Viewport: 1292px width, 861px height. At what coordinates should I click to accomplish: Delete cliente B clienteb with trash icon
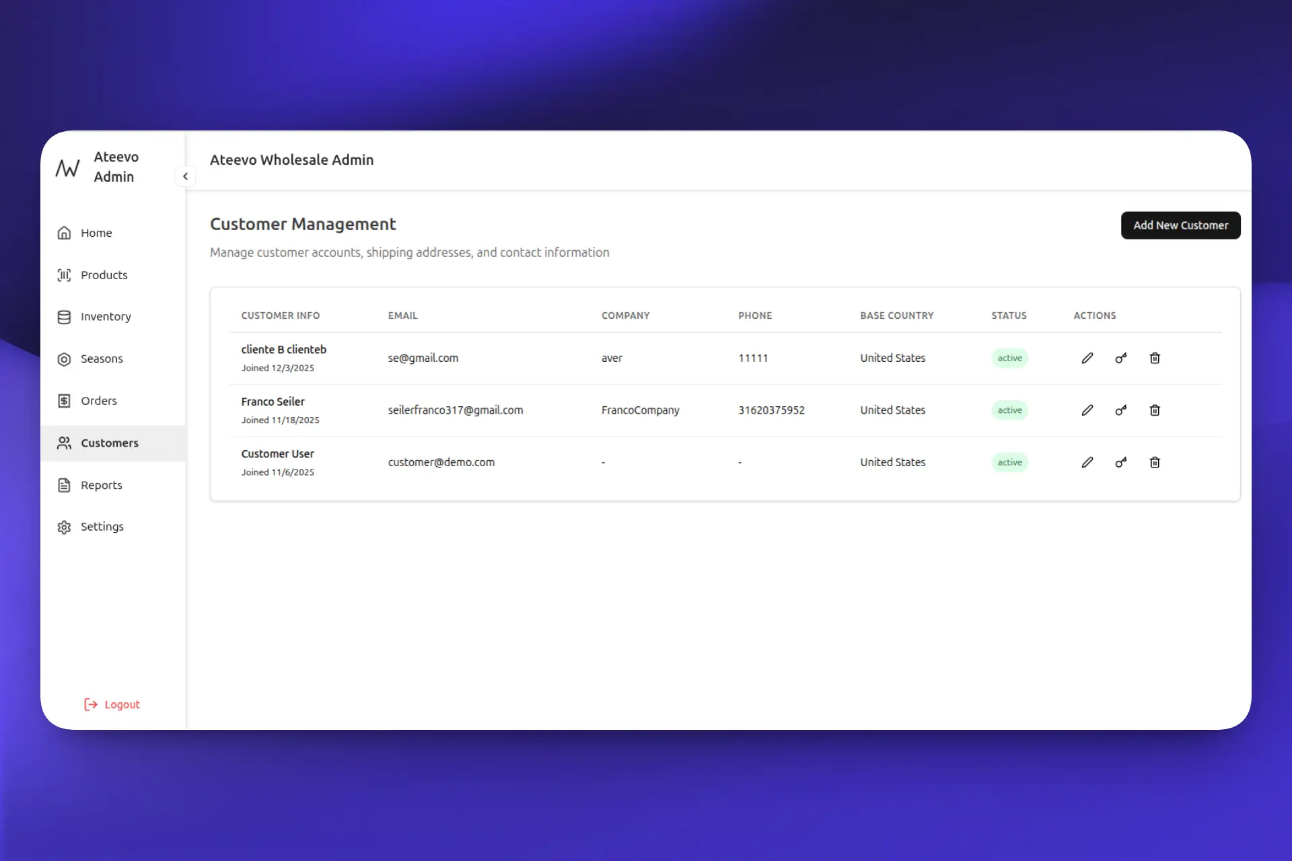(1155, 358)
